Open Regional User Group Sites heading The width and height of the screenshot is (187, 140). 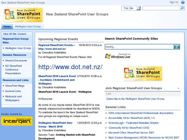(15, 41)
